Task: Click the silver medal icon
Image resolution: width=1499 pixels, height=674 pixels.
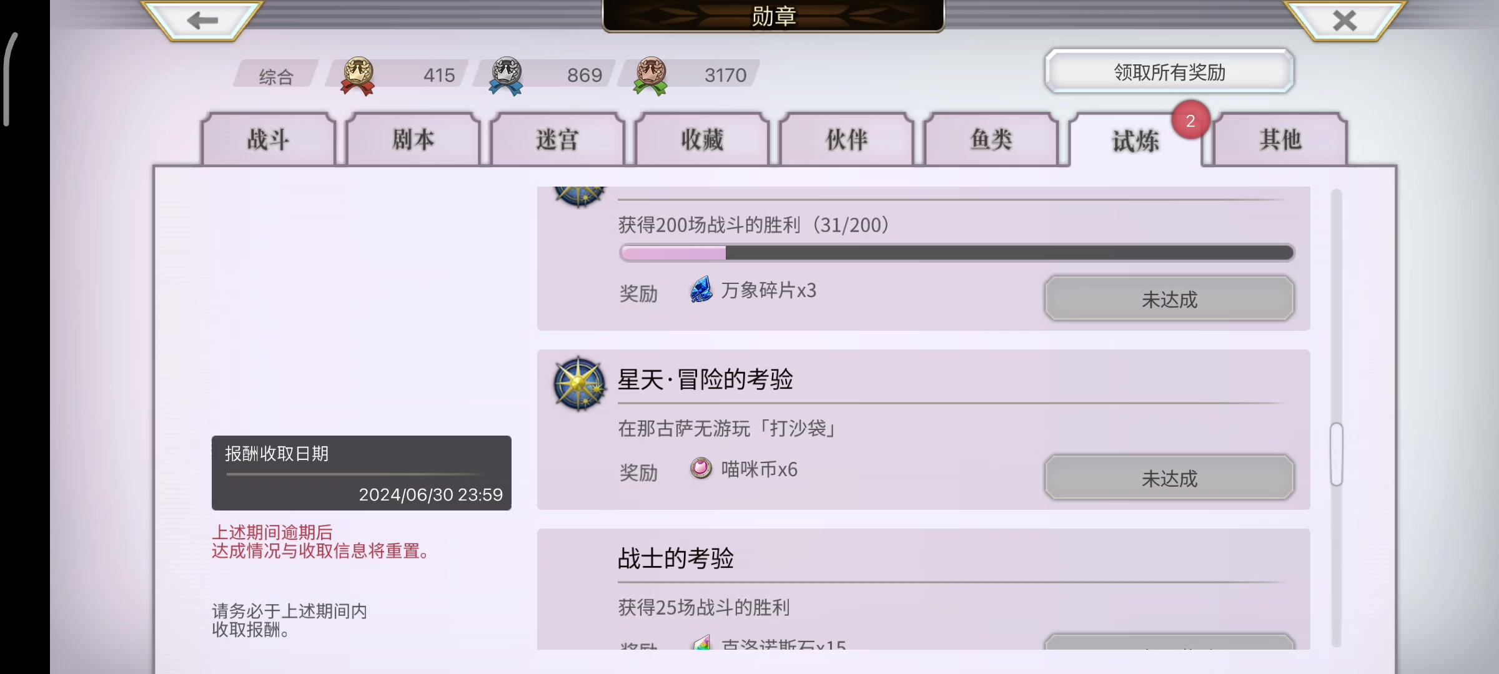Action: tap(506, 76)
